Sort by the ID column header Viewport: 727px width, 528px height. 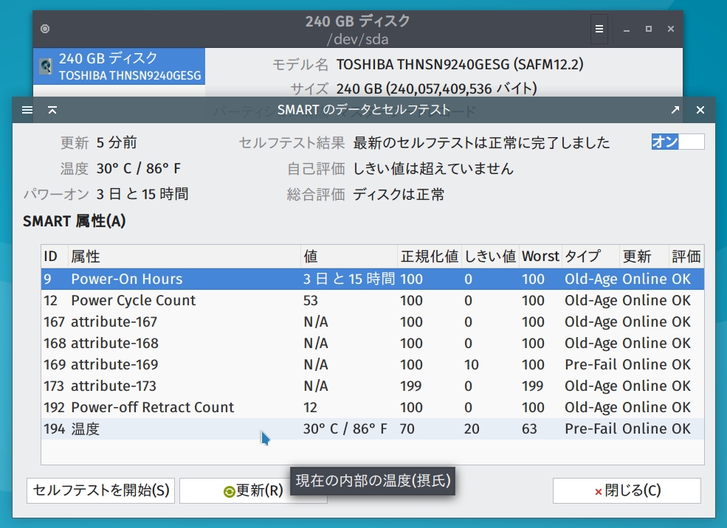click(55, 256)
